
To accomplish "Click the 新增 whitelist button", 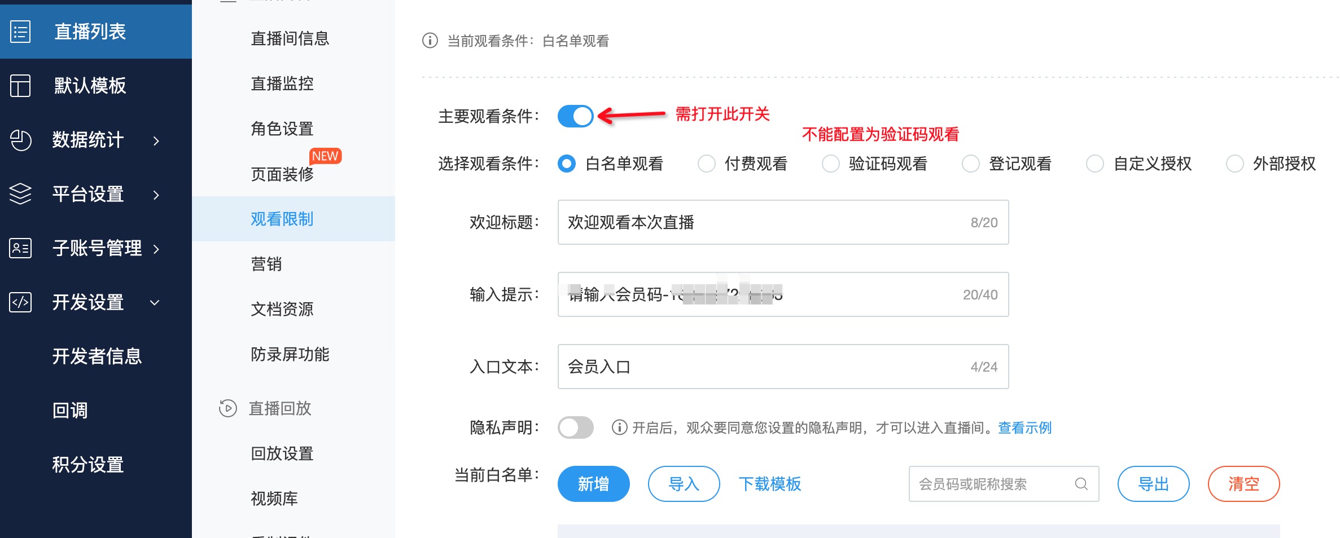I will point(593,484).
